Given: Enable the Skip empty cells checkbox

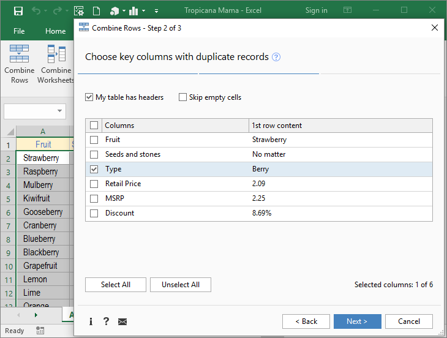Looking at the screenshot, I should pyautogui.click(x=182, y=97).
